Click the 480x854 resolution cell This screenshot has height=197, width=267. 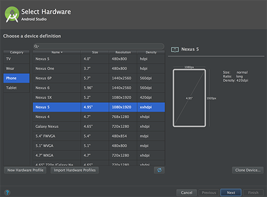pyautogui.click(x=123, y=136)
